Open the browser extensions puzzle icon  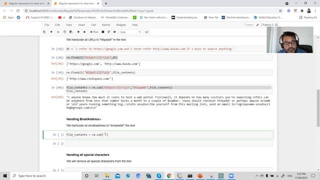(x=302, y=11)
